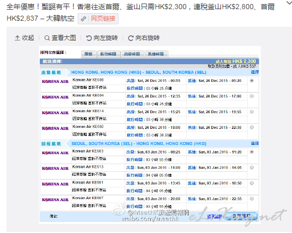This screenshot has height=233, width=292.
Task: Click Korean Air logo in KE602 row
Action: pyautogui.click(x=55, y=128)
